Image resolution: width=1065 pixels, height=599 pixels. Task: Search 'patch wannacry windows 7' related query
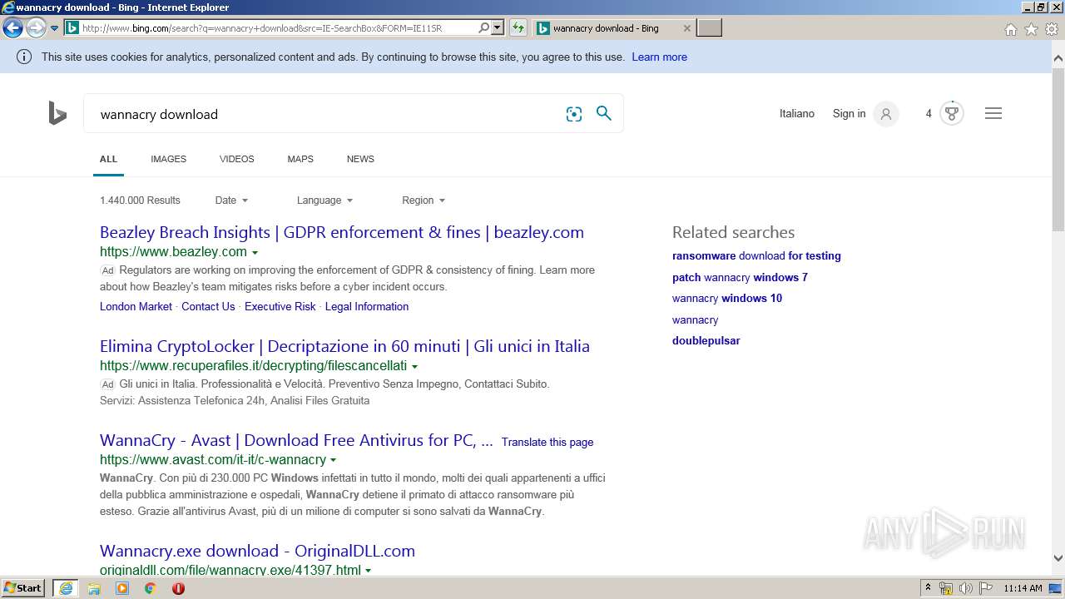click(x=740, y=277)
